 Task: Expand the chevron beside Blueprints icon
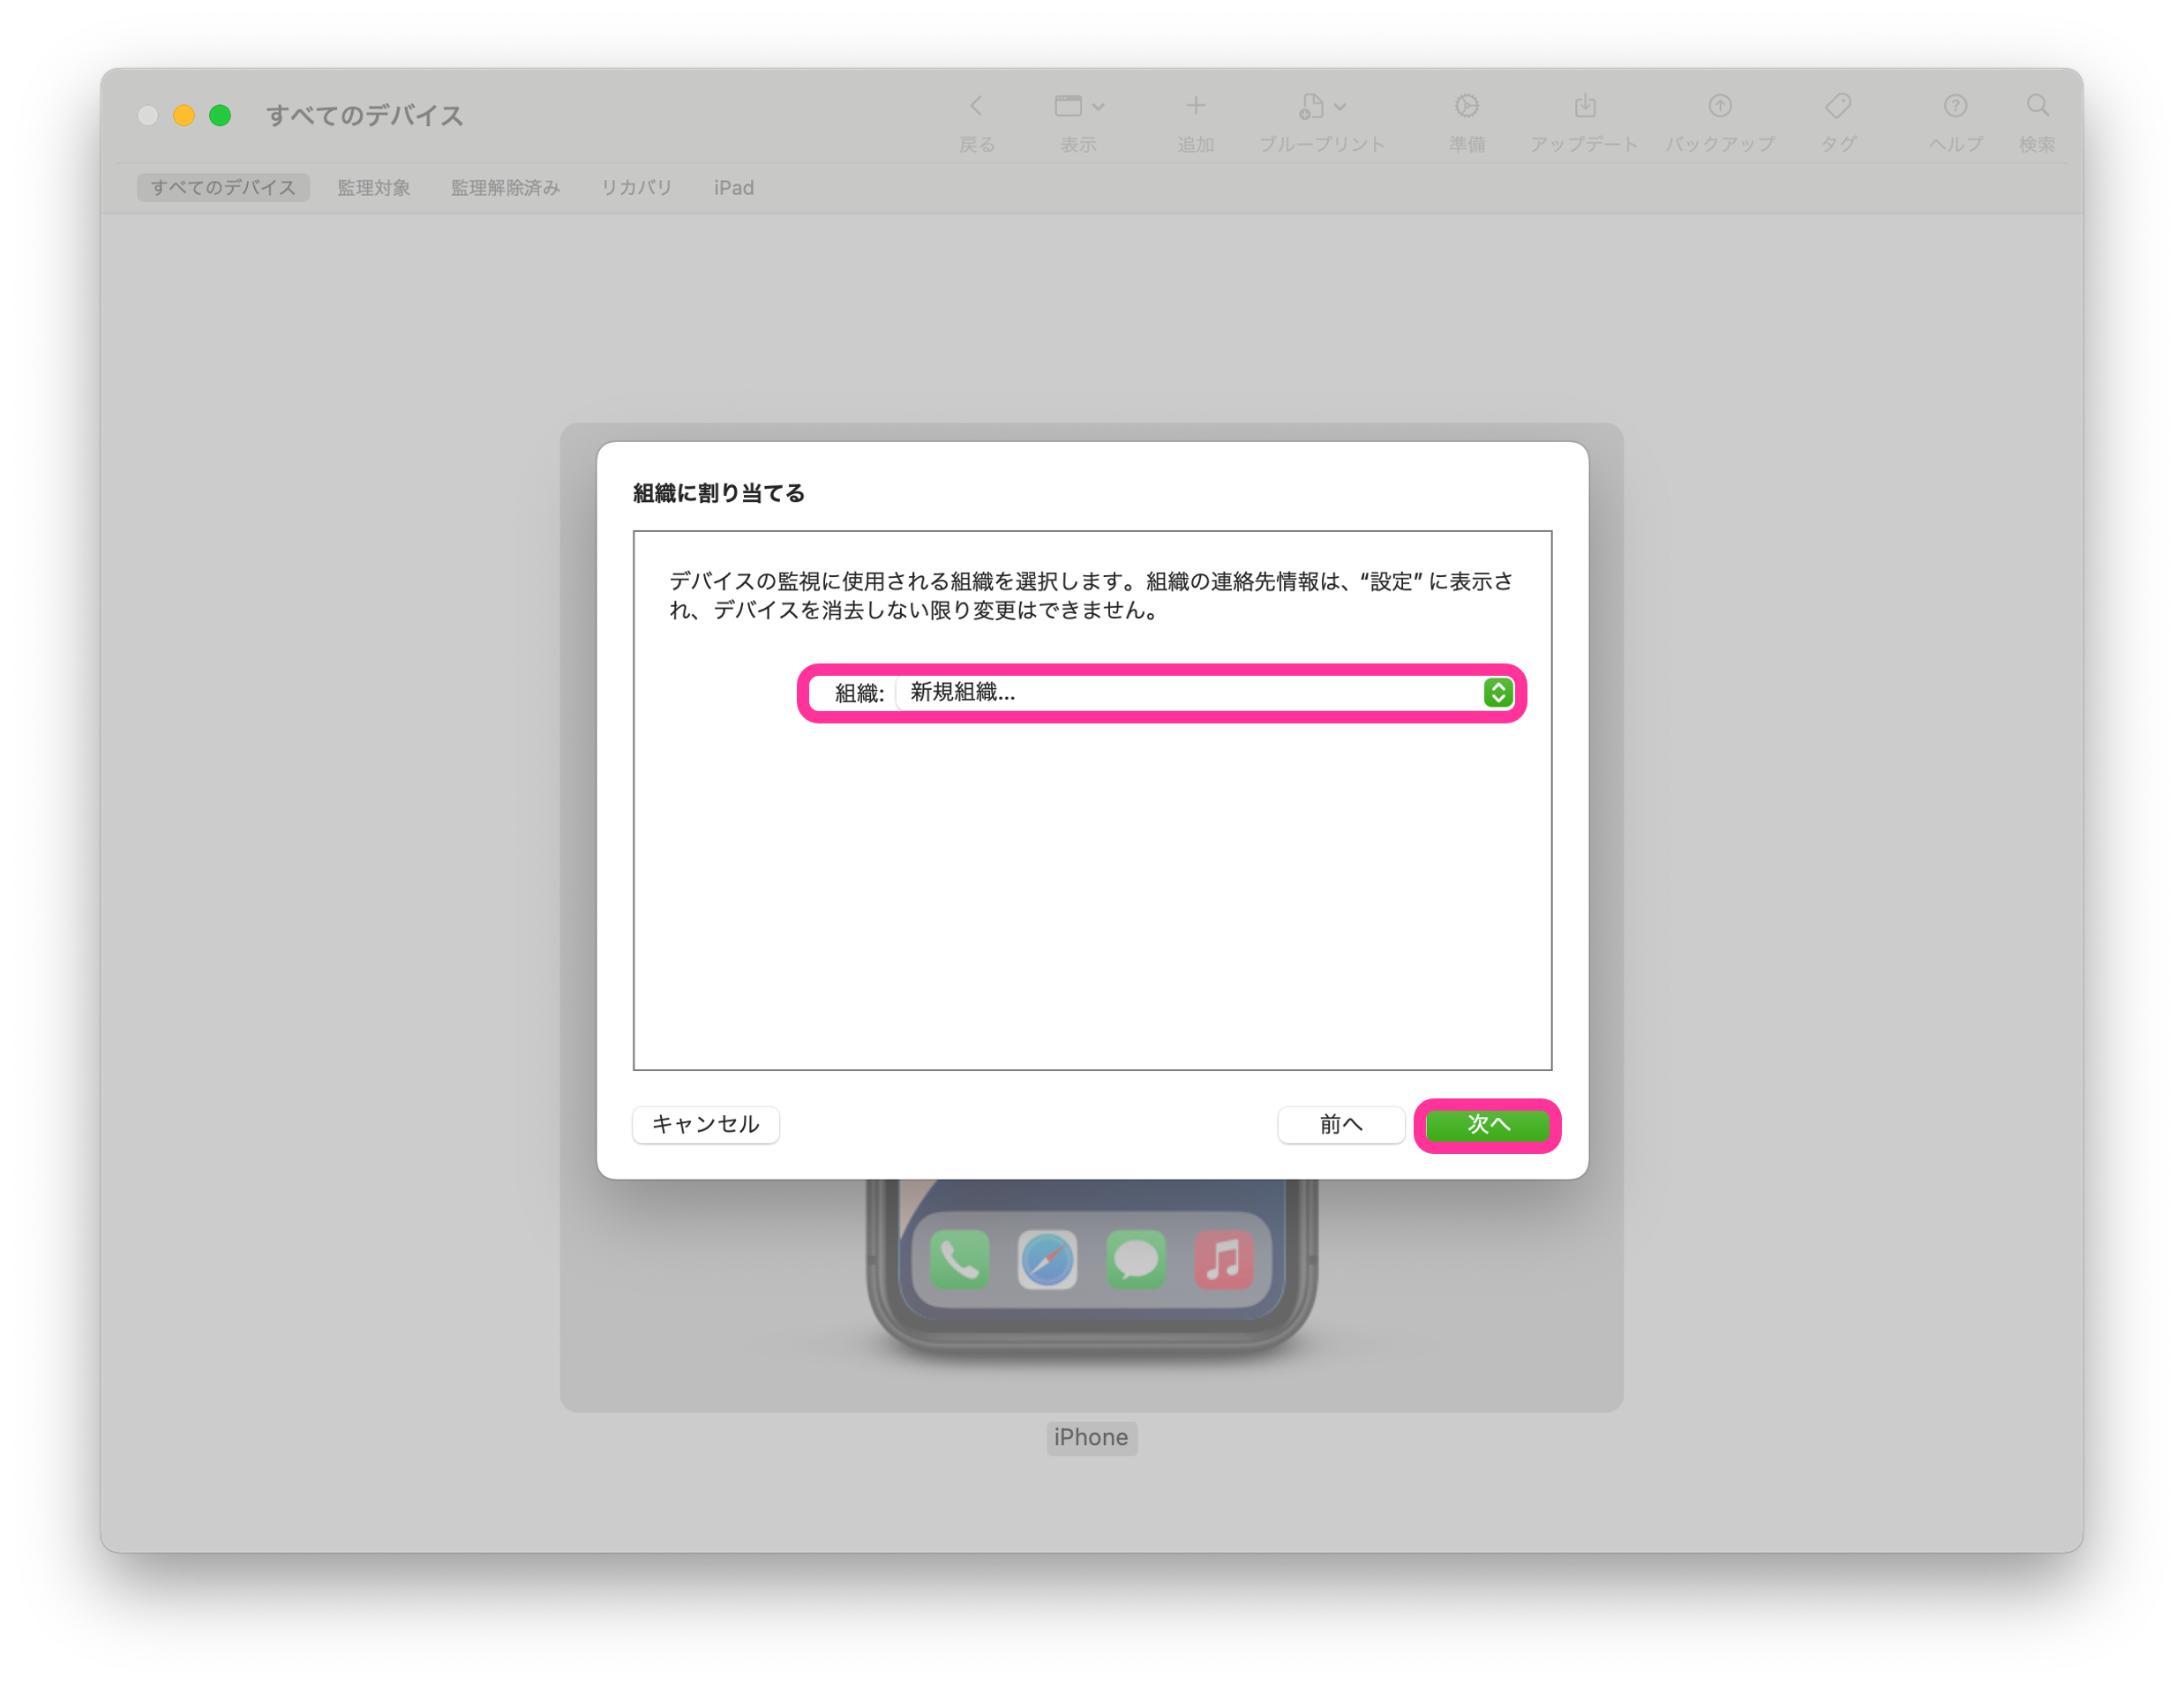1341,107
